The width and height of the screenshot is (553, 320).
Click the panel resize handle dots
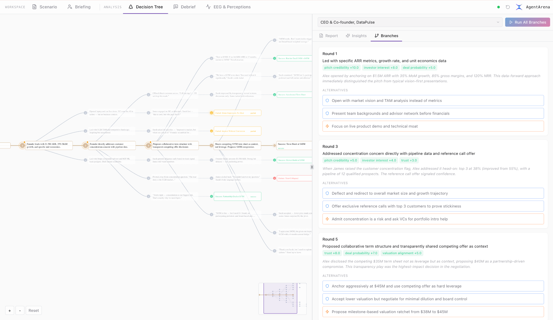tap(312, 167)
